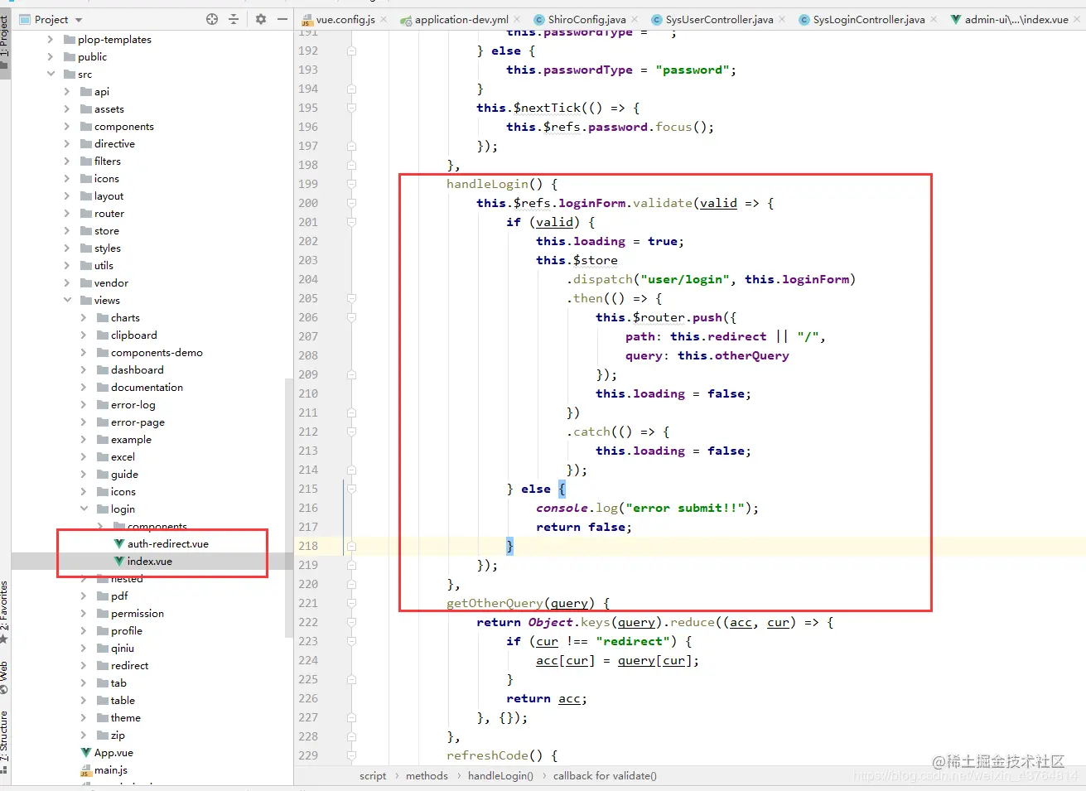Close the SysLoginController.java tab

934,19
